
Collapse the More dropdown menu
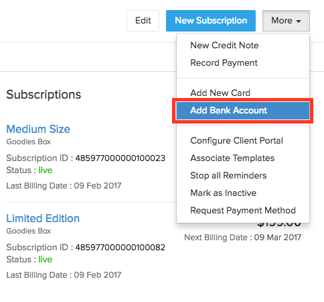coord(286,21)
